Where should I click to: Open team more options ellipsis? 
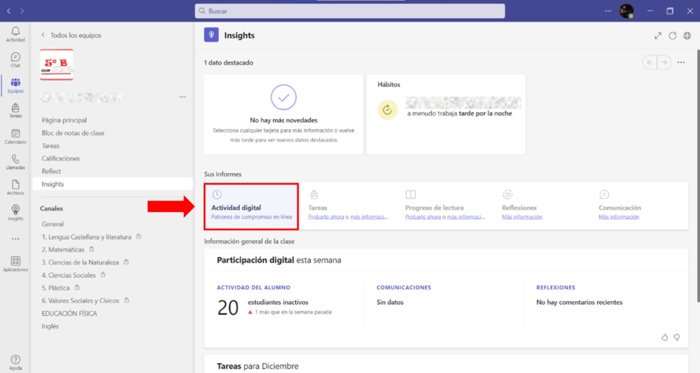(182, 97)
